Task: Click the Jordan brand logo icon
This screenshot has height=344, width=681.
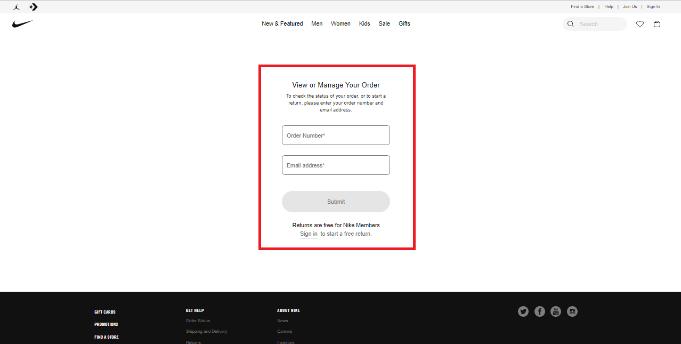Action: (17, 7)
